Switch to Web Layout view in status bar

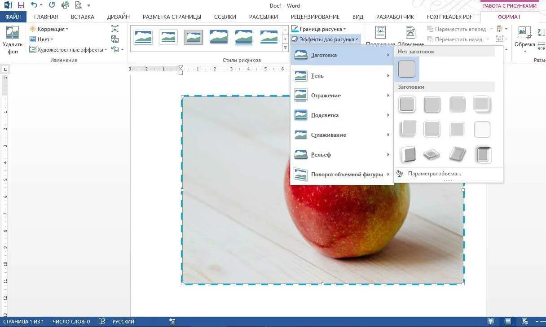[524, 321]
